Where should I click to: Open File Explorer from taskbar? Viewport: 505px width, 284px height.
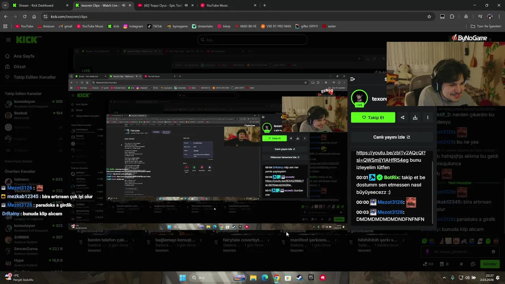253,278
